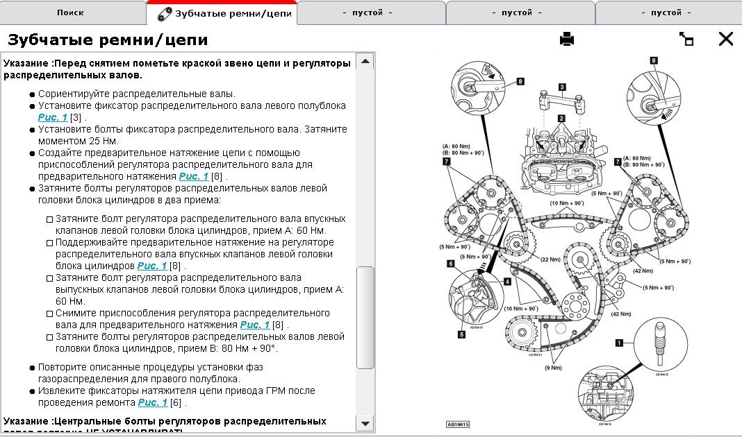Image resolution: width=742 pixels, height=437 pixels.
Task: Click the (10 Nm + 90°) label at top center
Action: (566, 203)
